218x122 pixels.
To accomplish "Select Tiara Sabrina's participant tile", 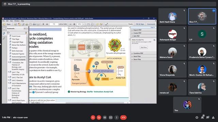I will 202,87.
